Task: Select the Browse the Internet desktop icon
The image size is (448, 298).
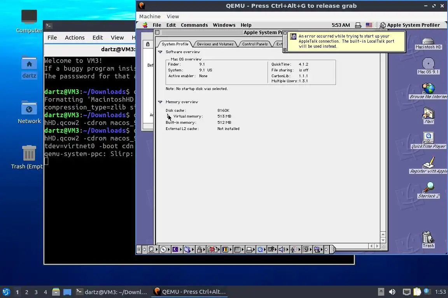Action: 428,91
